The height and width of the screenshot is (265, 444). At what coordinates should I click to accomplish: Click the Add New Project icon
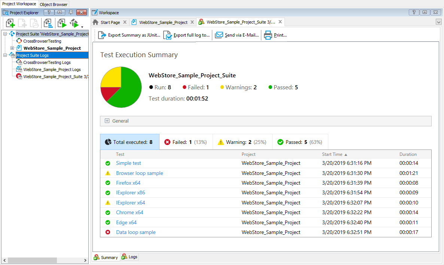10,23
